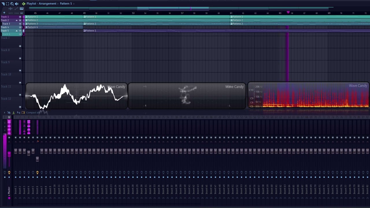Click the first arrow icon in mixer toolbar
The width and height of the screenshot is (370, 208).
4,112
